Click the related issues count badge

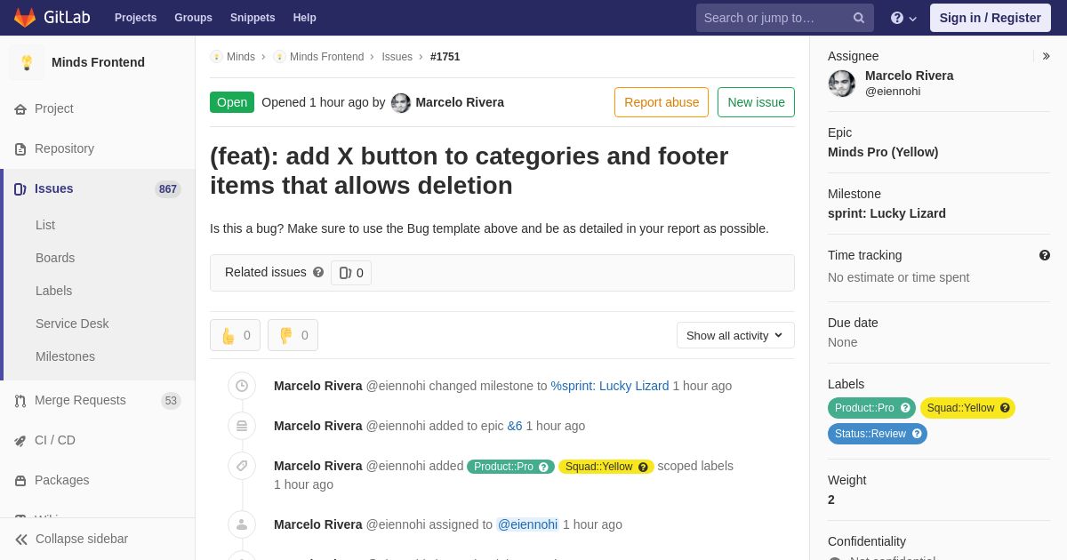pyautogui.click(x=351, y=273)
